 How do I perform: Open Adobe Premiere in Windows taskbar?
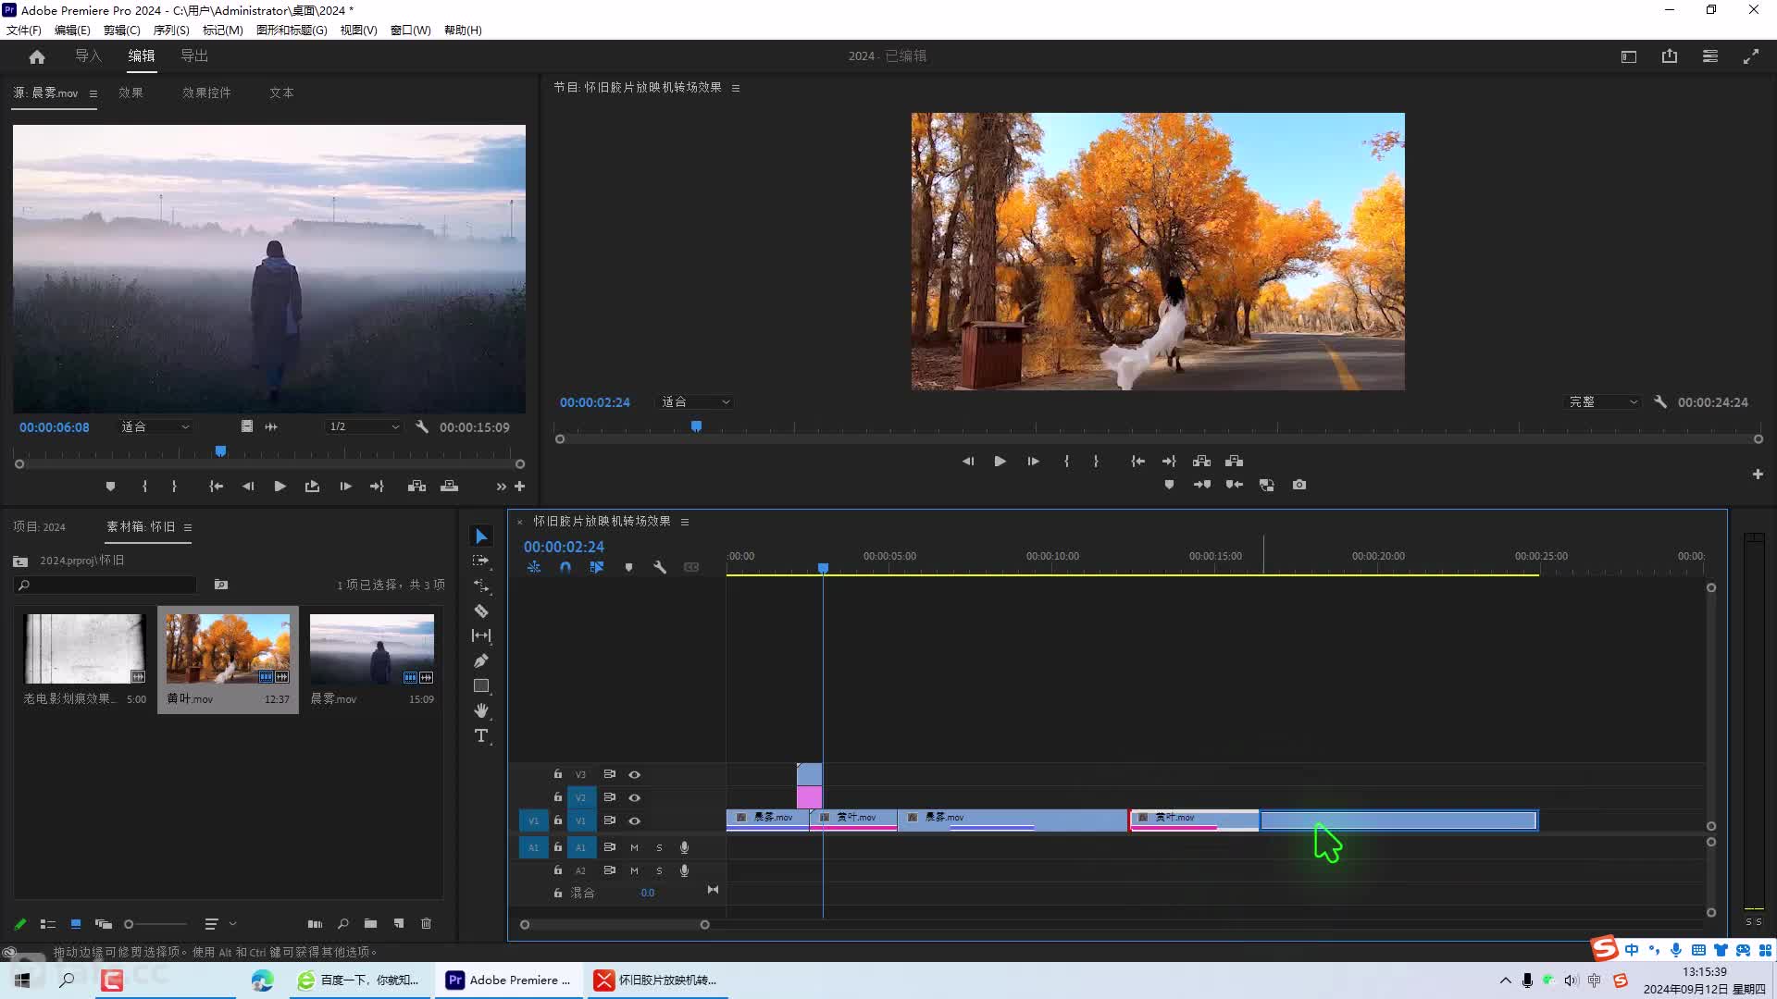point(509,980)
